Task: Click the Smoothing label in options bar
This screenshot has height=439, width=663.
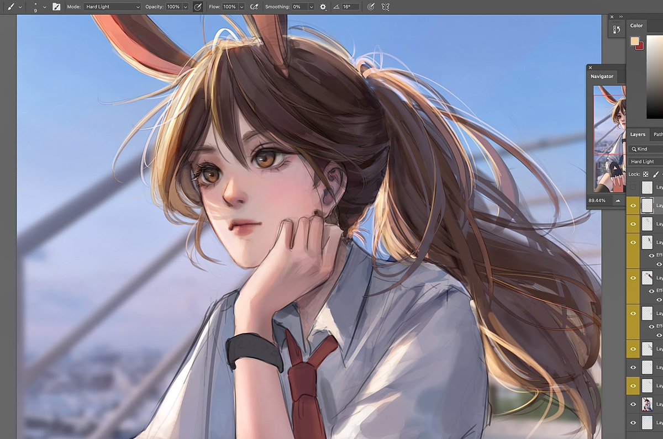Action: (277, 7)
